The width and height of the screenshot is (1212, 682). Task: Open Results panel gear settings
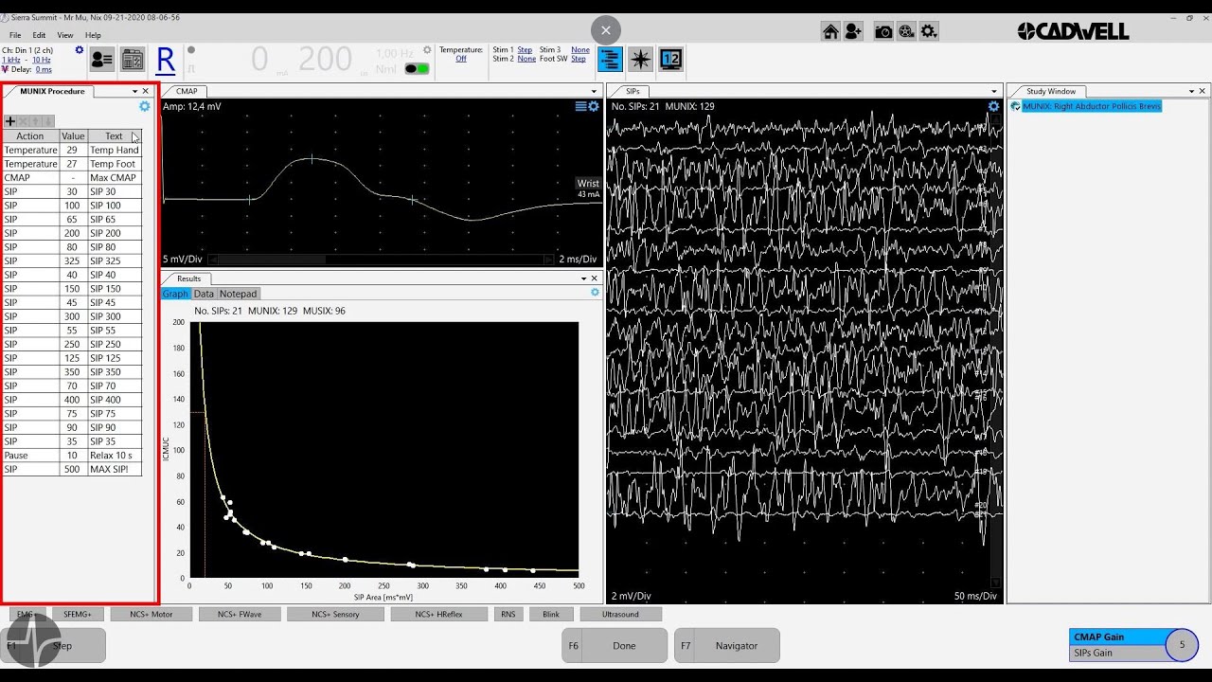595,293
